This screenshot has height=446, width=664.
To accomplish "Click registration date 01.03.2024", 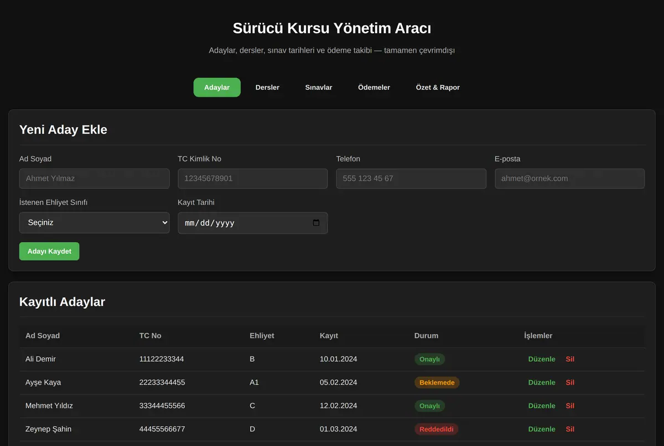I will click(339, 429).
